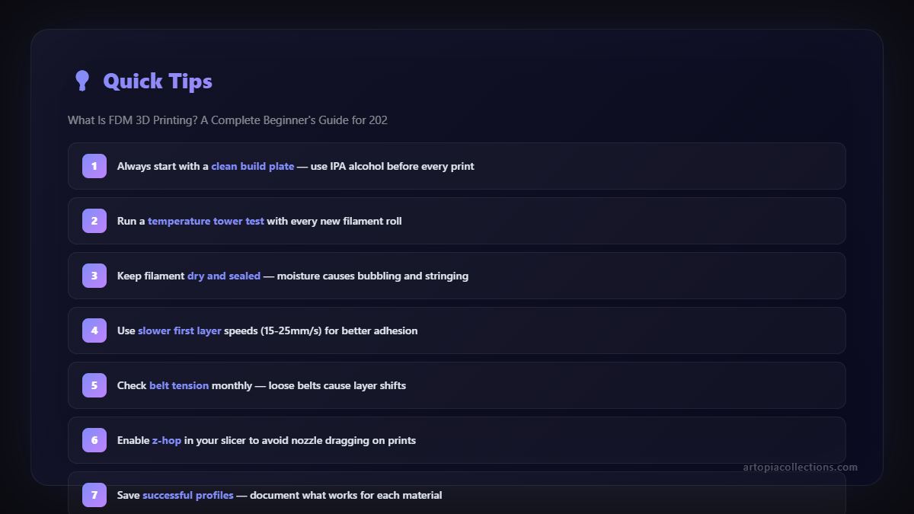Click "loose belts cause layer shifts" text

click(337, 385)
